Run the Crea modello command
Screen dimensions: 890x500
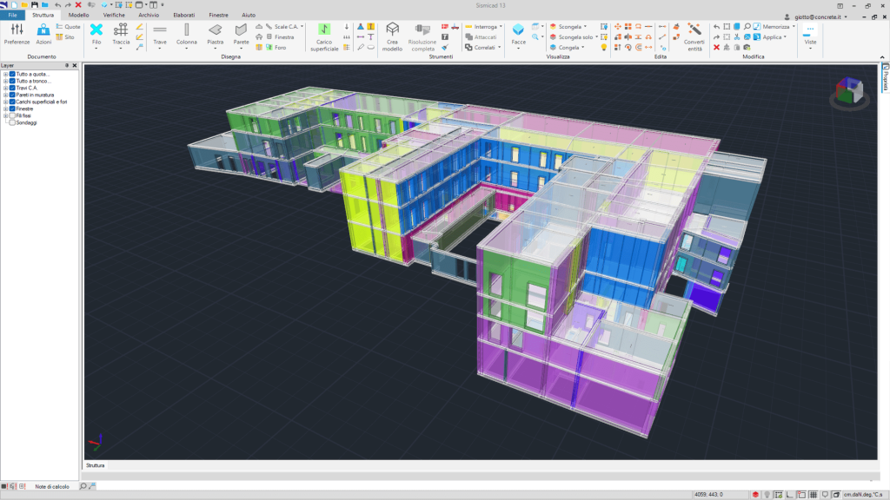tap(392, 37)
